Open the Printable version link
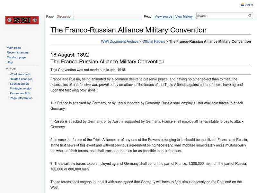The height and width of the screenshot is (193, 257). coord(21,88)
